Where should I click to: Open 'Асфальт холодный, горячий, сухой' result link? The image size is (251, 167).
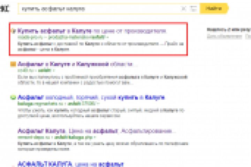pos(91,97)
